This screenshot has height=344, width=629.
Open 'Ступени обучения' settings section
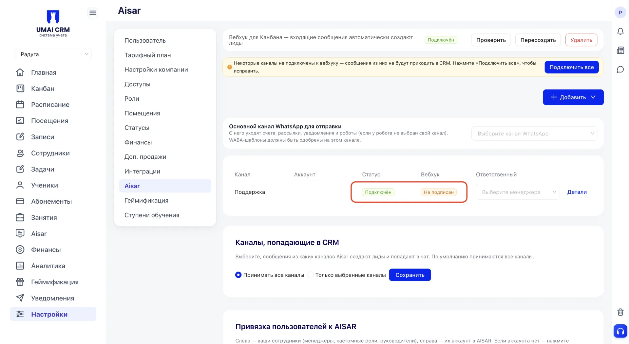pyautogui.click(x=152, y=215)
